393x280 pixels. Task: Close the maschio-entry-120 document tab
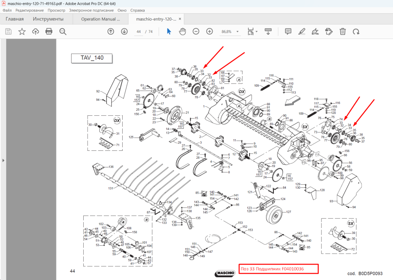point(180,19)
